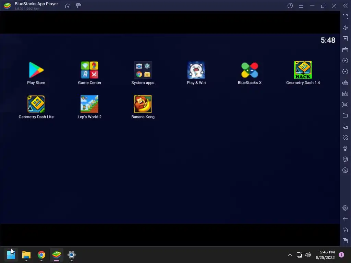This screenshot has height=263, width=351.
Task: Click the shake device icon in sidebar
Action: click(345, 137)
